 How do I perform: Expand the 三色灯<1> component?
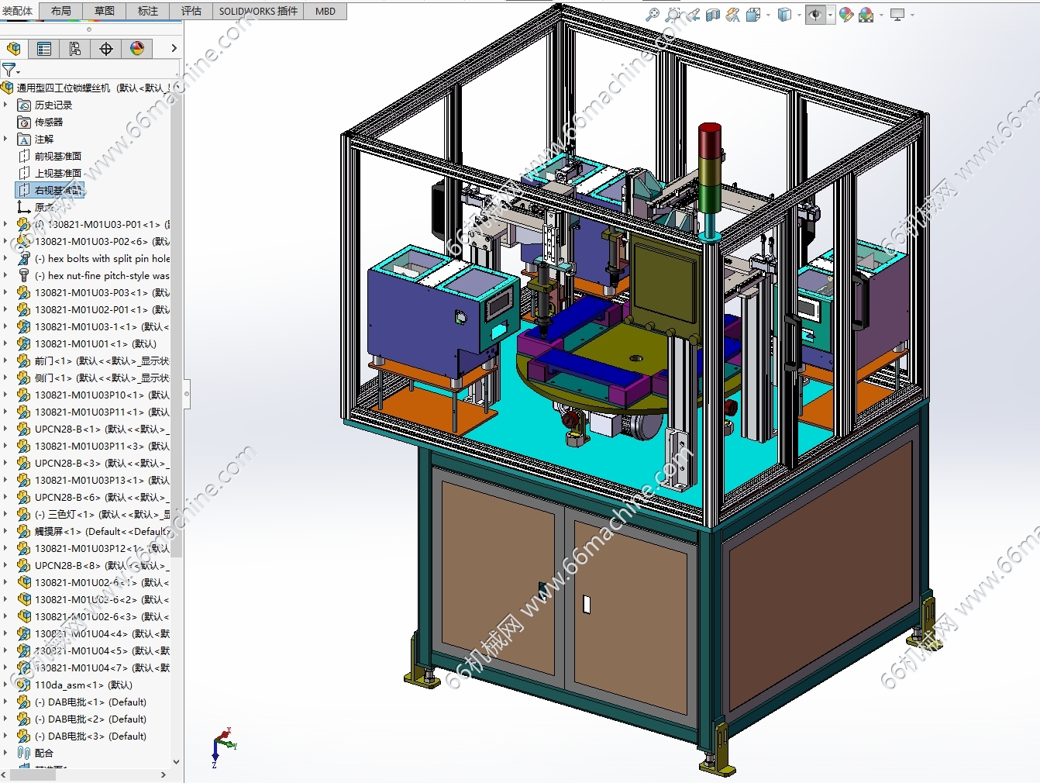5,514
